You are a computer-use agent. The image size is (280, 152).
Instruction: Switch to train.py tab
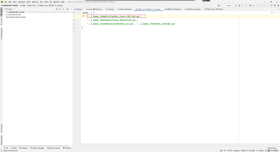78,9
